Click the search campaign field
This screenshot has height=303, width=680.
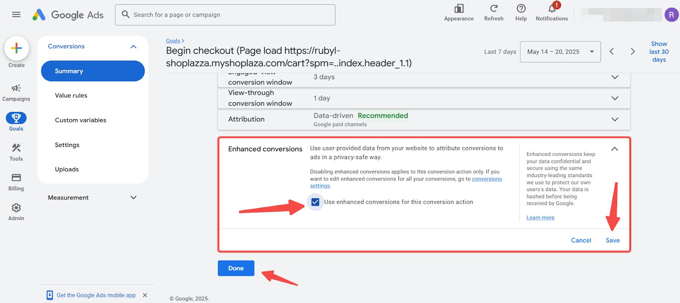[225, 15]
